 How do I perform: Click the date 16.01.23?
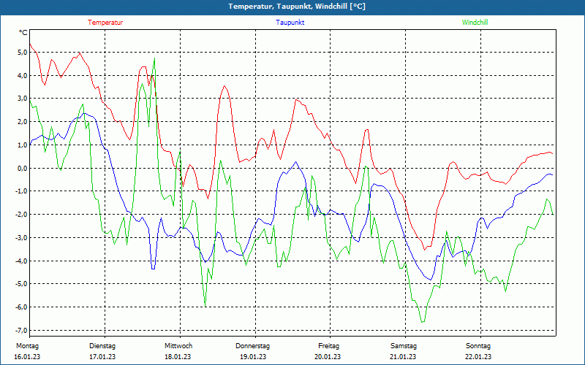(27, 357)
